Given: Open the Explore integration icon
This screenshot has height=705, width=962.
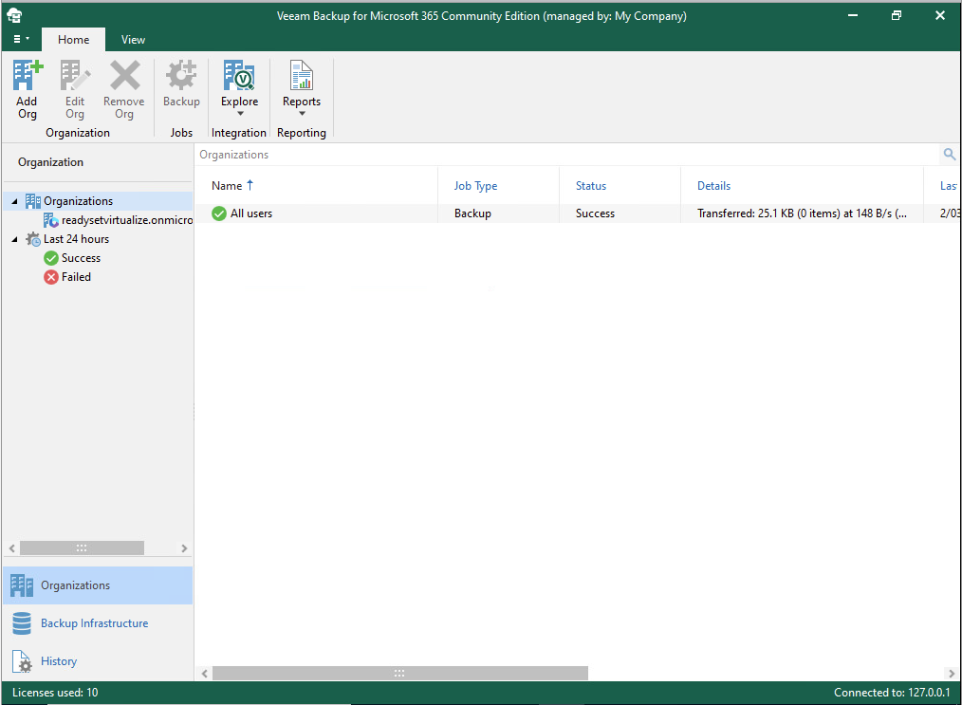Looking at the screenshot, I should pyautogui.click(x=239, y=75).
